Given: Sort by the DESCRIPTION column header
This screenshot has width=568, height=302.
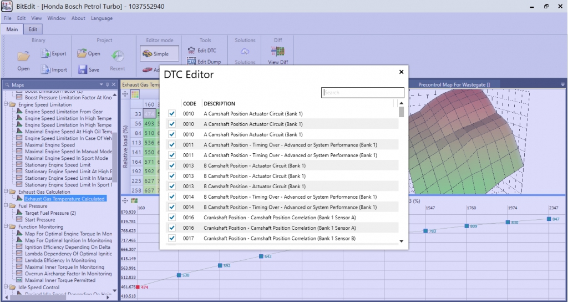Looking at the screenshot, I should coord(219,104).
